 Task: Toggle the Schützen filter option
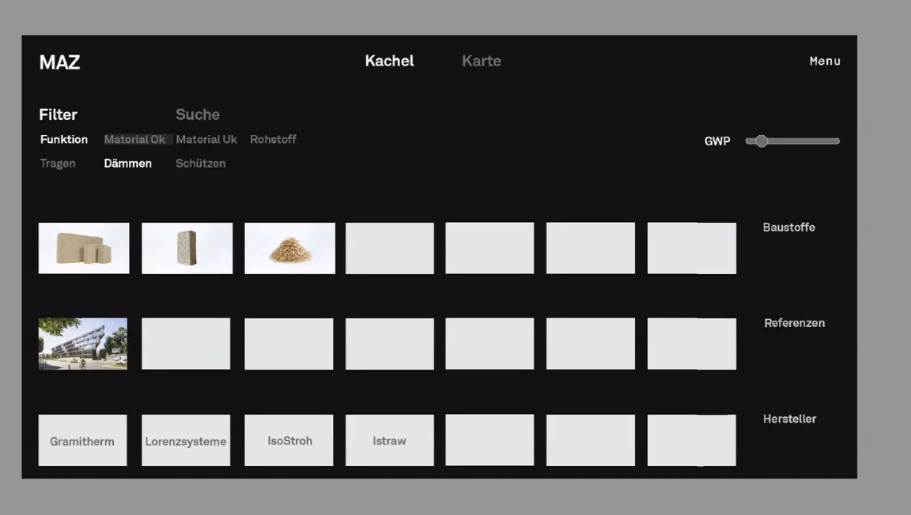pyautogui.click(x=200, y=164)
